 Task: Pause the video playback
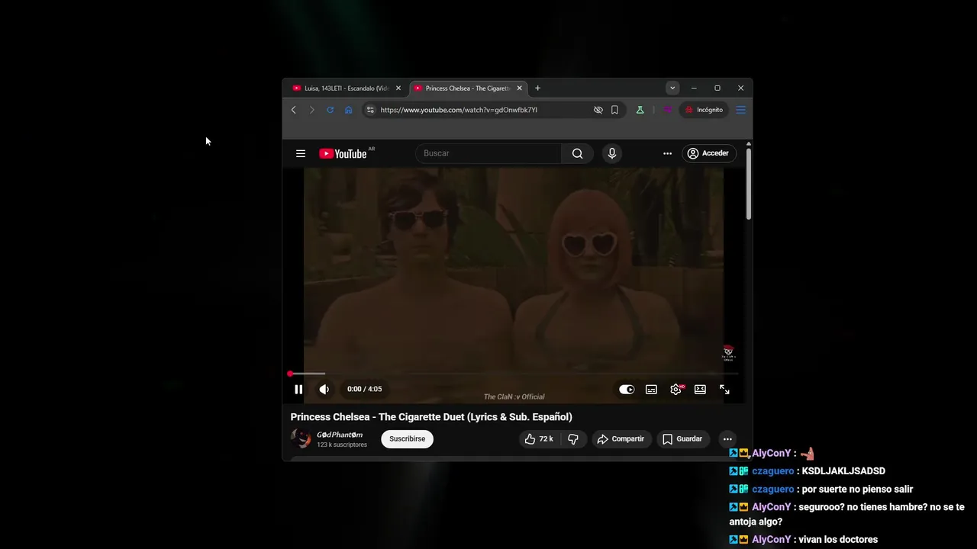click(x=298, y=389)
